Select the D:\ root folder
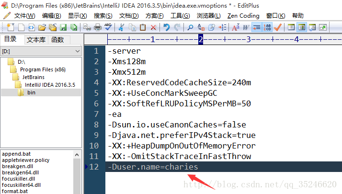The height and width of the screenshot is (194, 342). coord(22,62)
